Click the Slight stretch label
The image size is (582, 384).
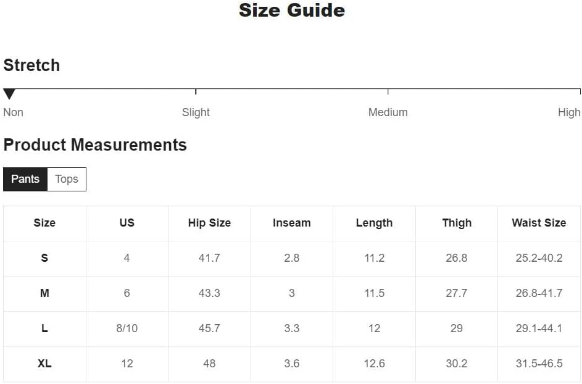tap(196, 112)
